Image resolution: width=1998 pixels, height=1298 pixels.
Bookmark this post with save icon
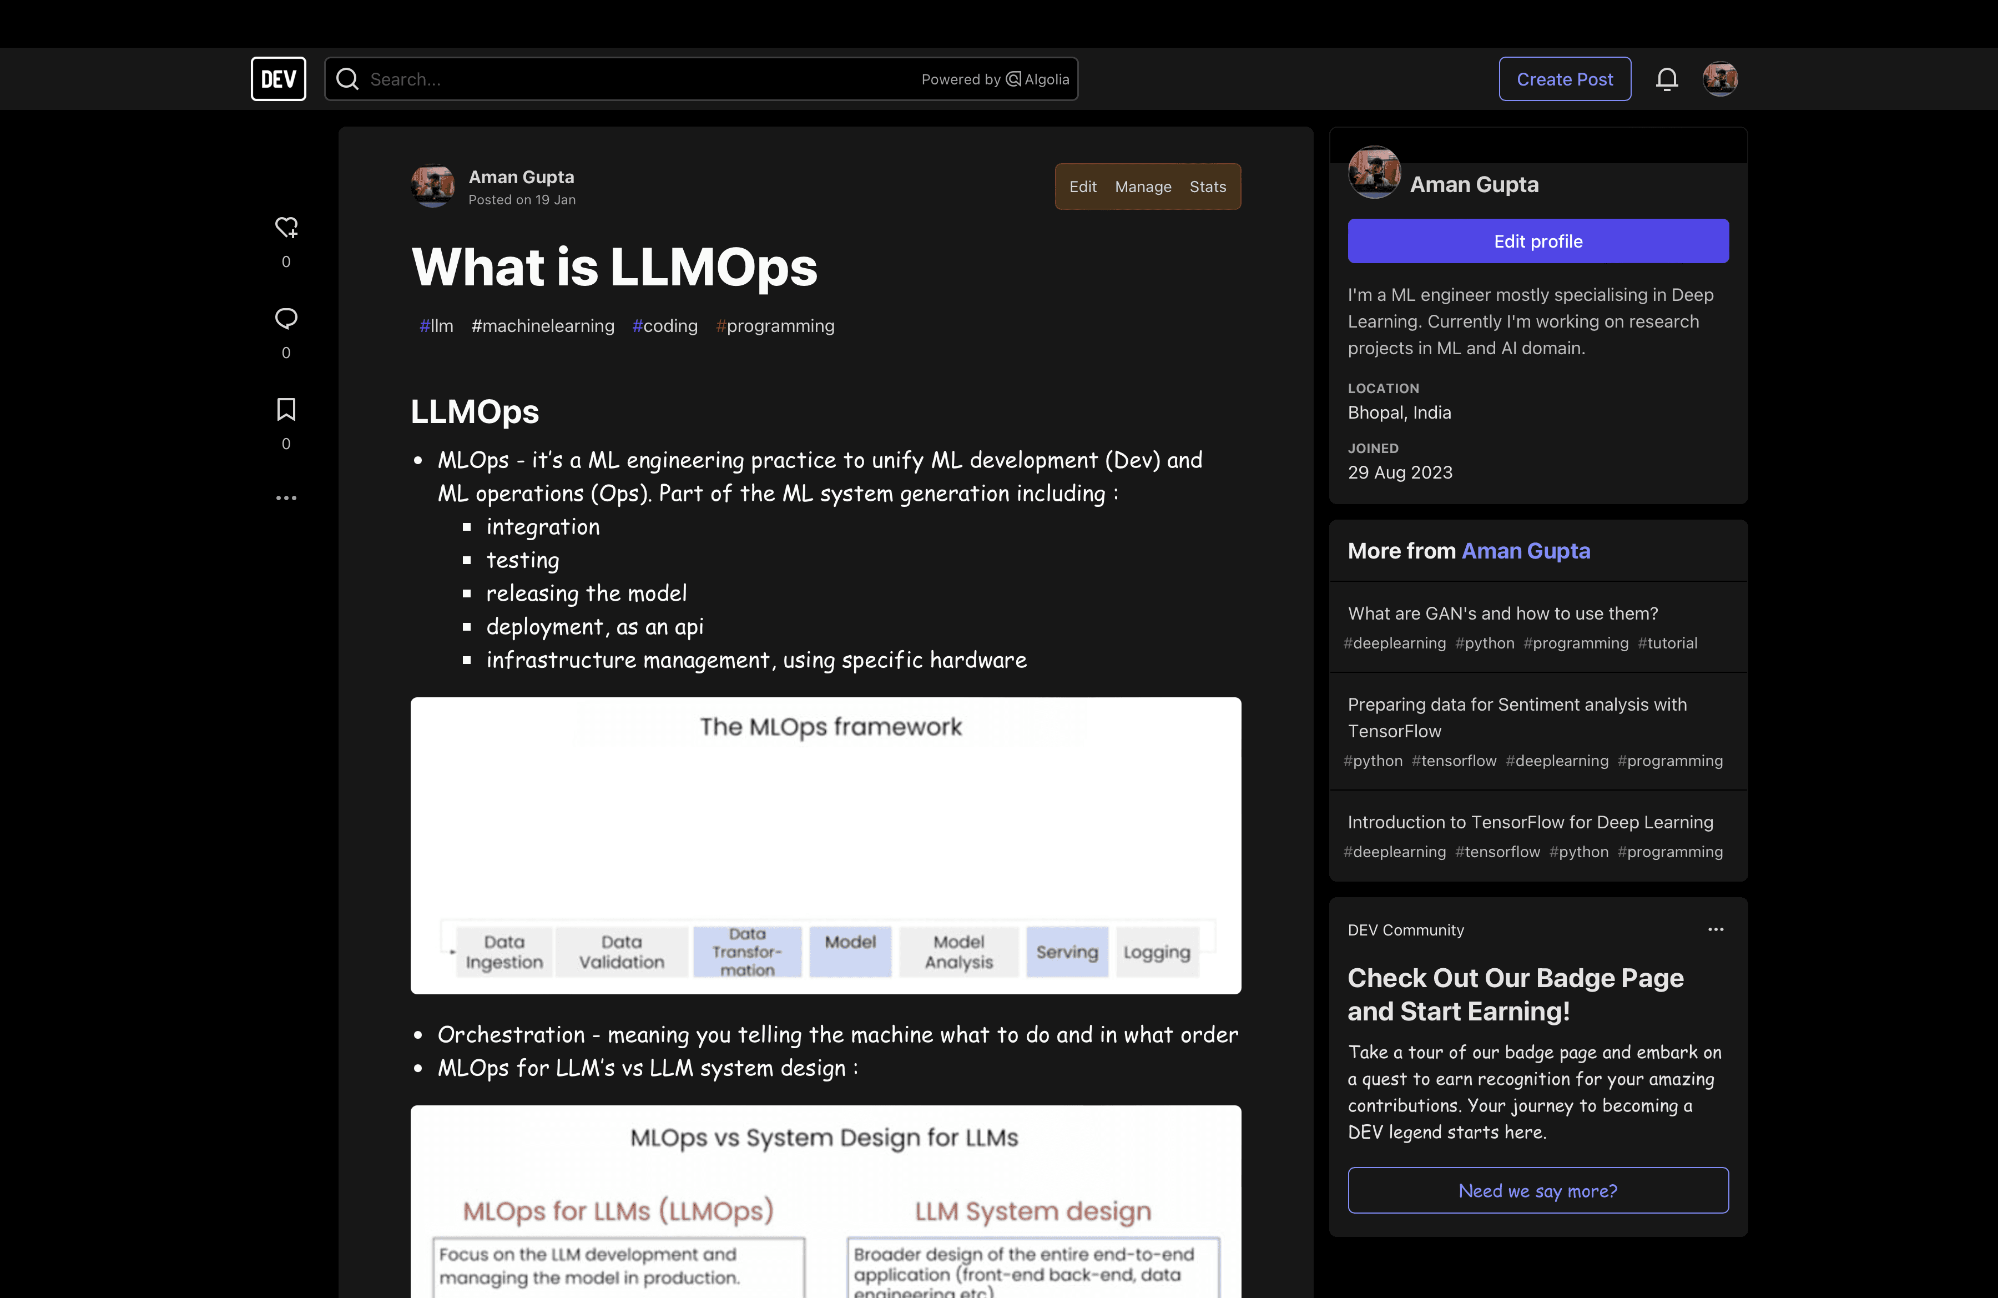tap(286, 409)
